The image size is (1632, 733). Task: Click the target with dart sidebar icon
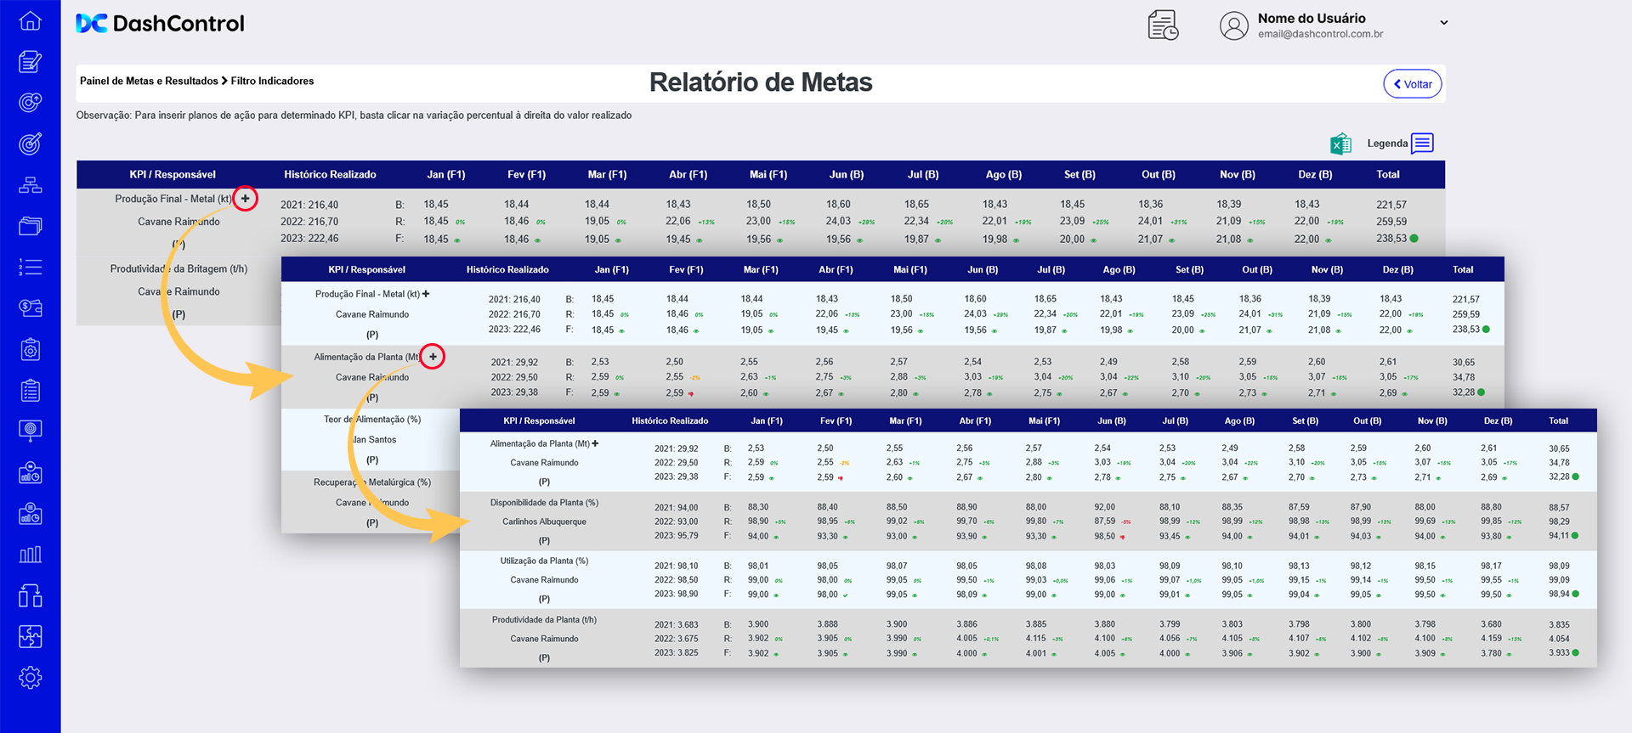(x=30, y=144)
